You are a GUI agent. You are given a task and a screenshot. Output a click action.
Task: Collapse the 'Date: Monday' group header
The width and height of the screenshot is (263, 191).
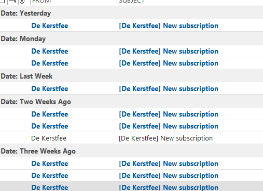click(x=131, y=39)
